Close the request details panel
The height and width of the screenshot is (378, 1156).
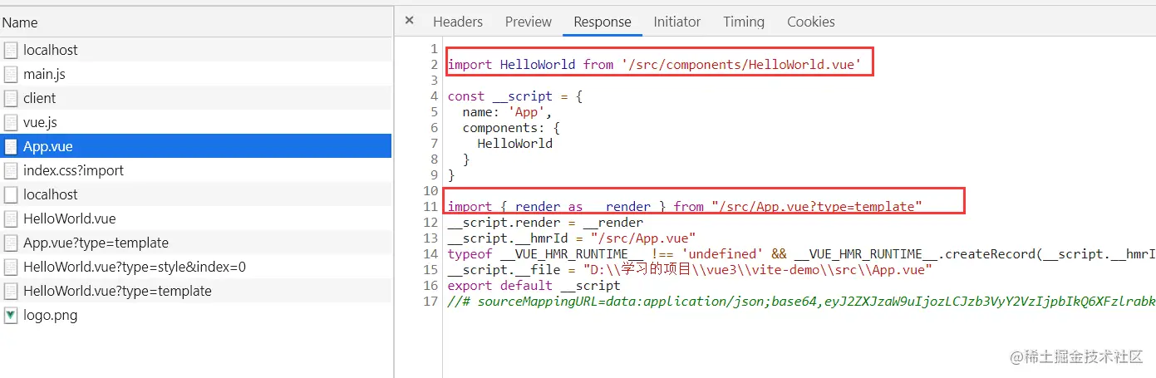(x=409, y=21)
